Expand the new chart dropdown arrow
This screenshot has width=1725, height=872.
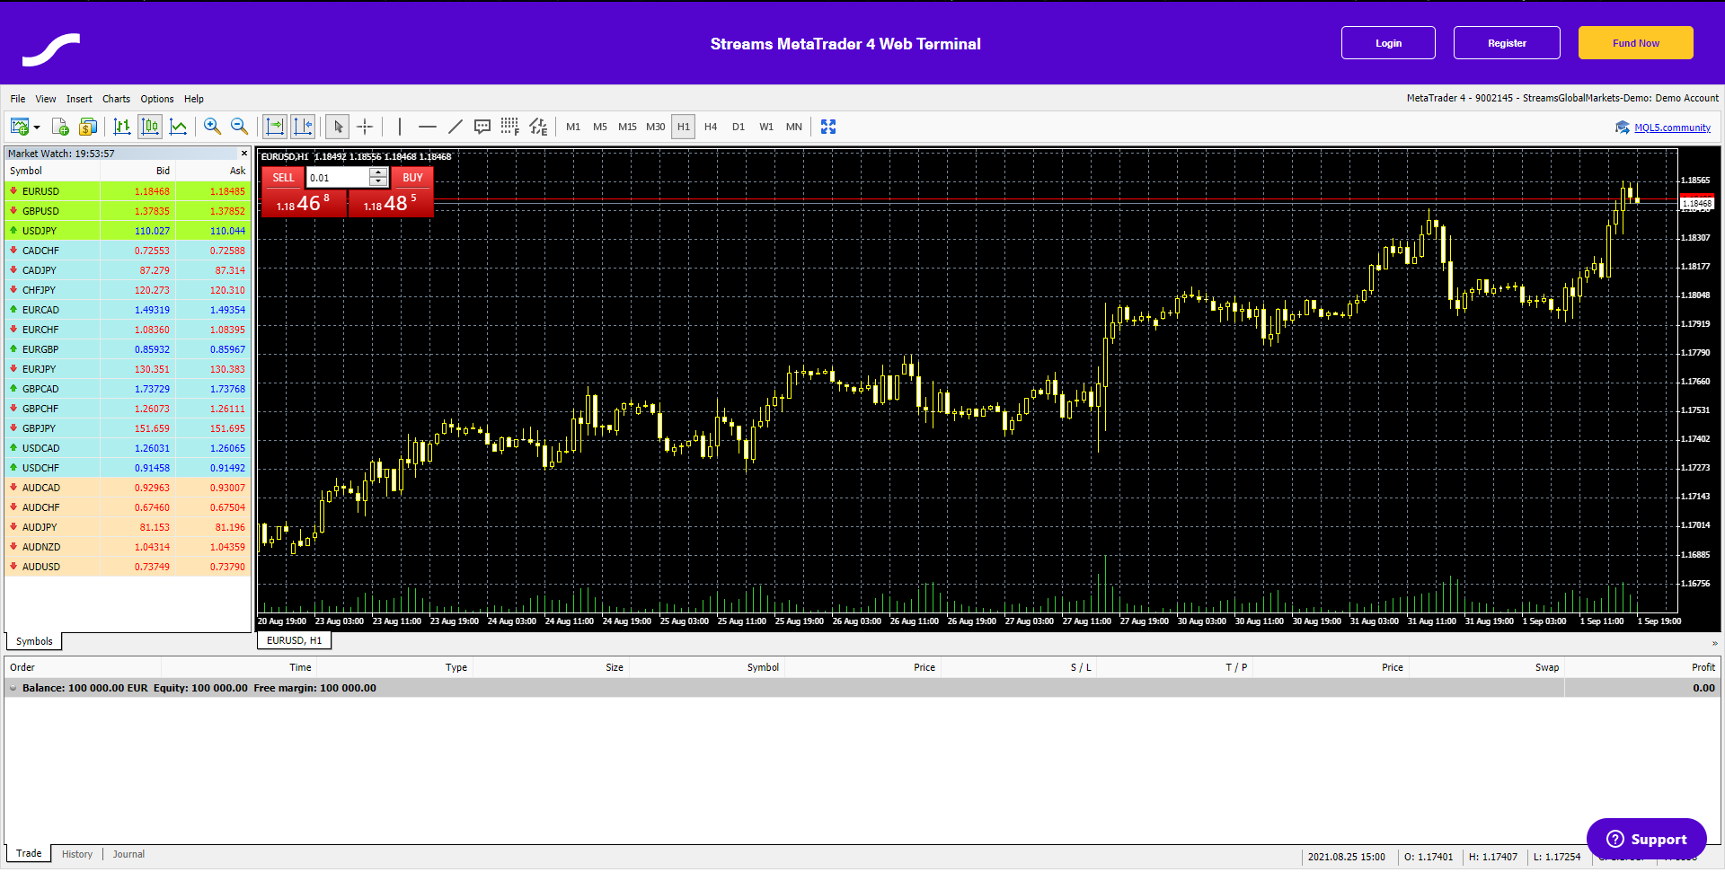(x=37, y=128)
